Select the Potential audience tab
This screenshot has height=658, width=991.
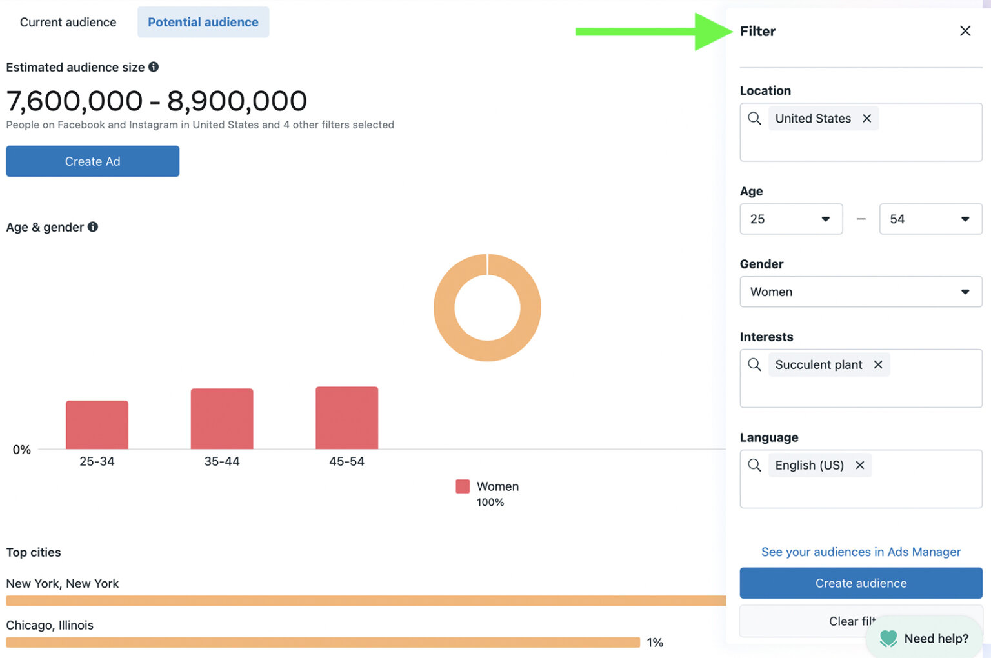(203, 21)
